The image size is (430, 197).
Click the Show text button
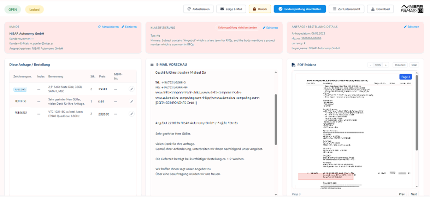click(400, 65)
